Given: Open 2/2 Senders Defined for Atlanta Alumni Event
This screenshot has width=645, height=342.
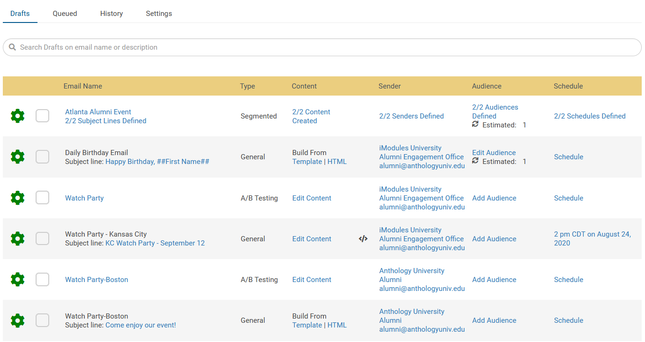Looking at the screenshot, I should pos(411,116).
